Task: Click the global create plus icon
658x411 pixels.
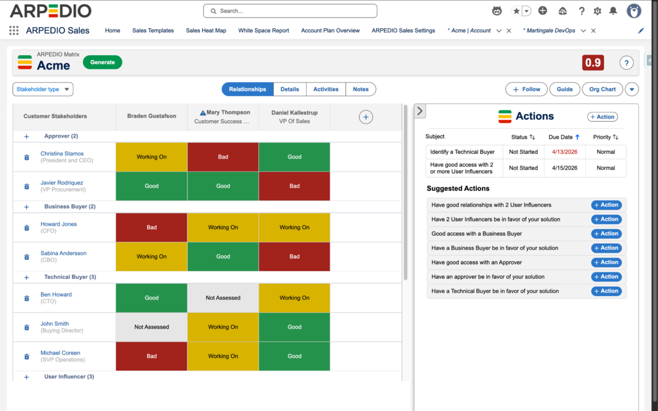Action: pyautogui.click(x=543, y=11)
